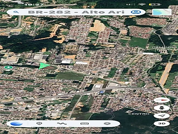Reset orientation with the compass button
Viewport: 178px width, 134px height.
pyautogui.click(x=162, y=100)
